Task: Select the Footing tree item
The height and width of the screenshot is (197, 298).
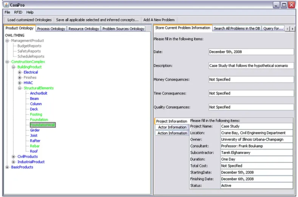Action: (36, 114)
